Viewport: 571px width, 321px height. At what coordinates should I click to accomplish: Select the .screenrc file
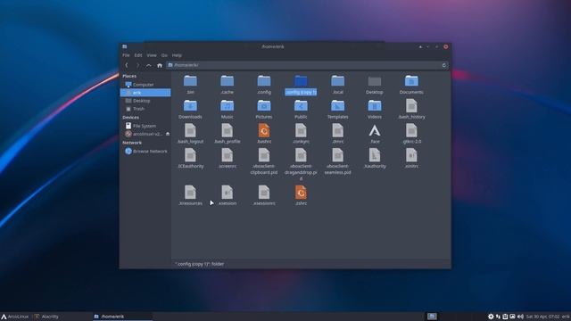(228, 159)
